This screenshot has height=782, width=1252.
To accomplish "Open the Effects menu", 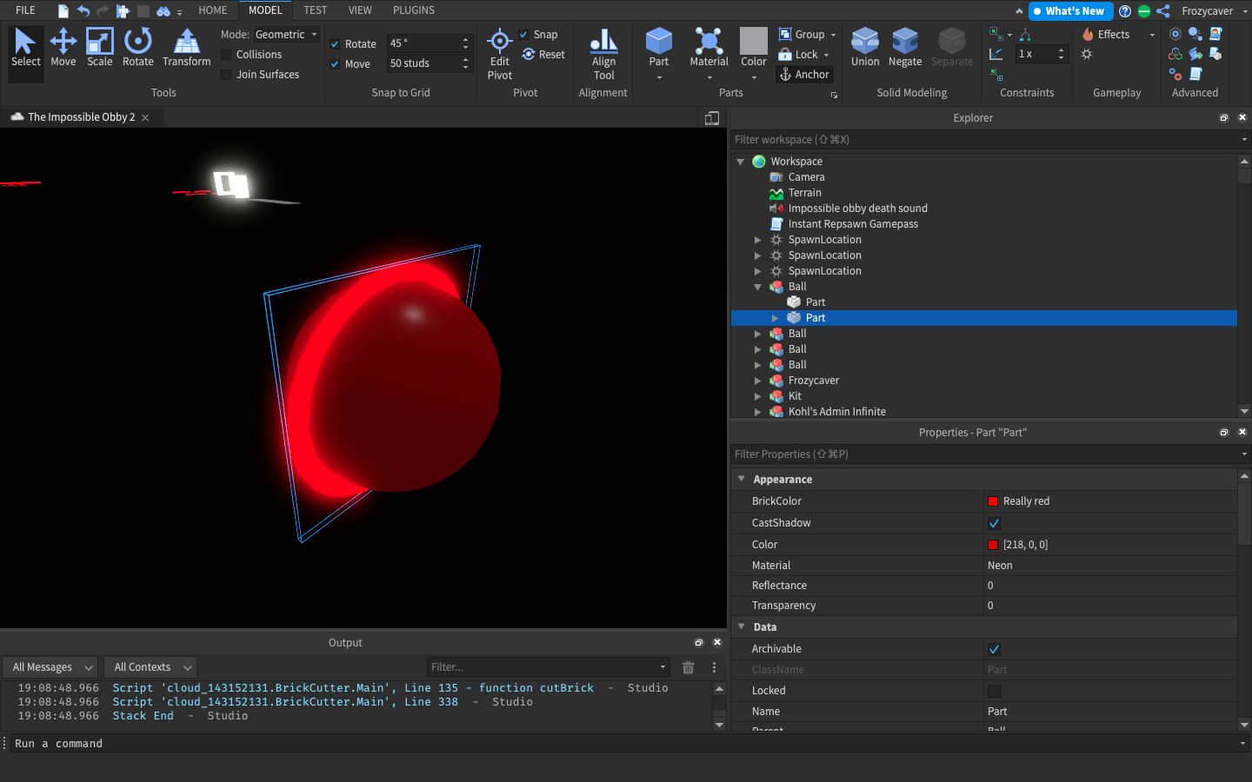I will click(1118, 35).
